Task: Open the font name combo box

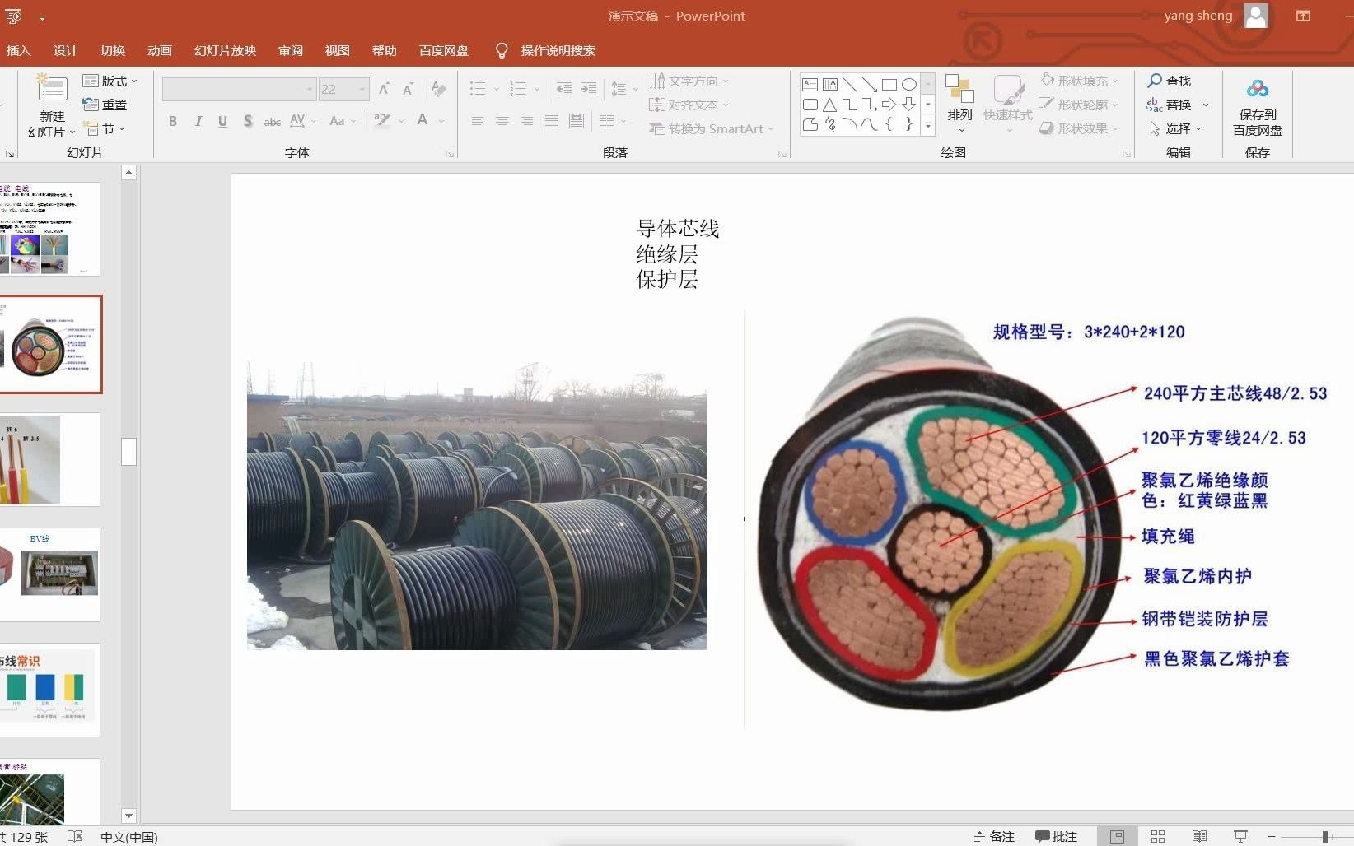Action: [x=239, y=89]
